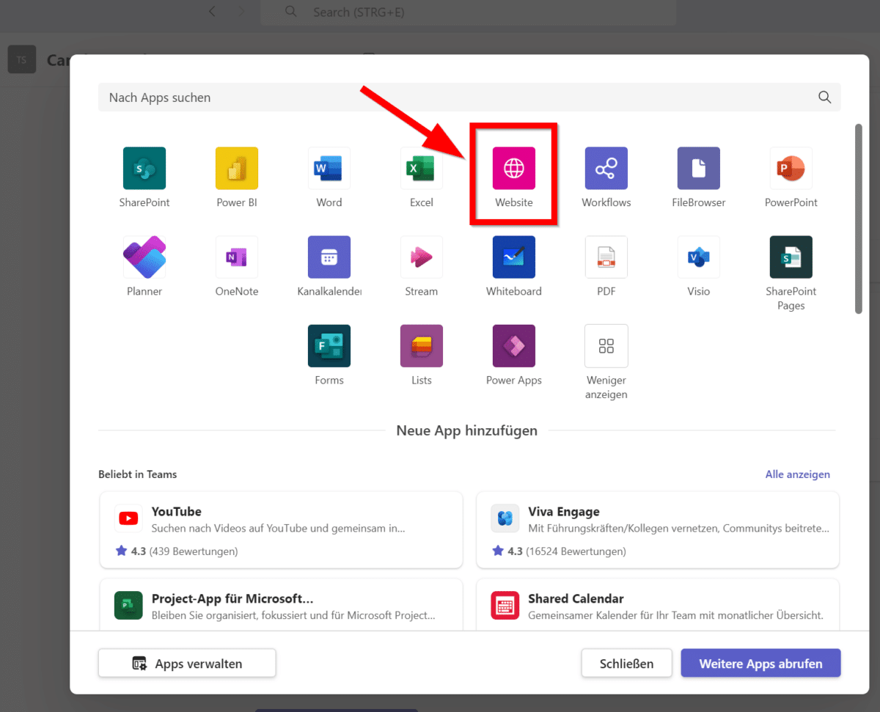Click the Neue App hinzufügen heading
880x712 pixels.
467,430
